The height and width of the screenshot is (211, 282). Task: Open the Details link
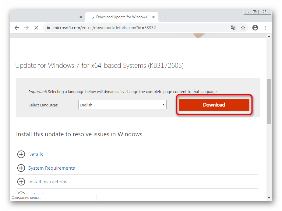(x=36, y=154)
